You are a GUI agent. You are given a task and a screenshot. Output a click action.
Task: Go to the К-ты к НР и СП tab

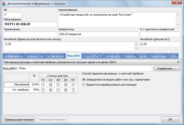(x=92, y=56)
